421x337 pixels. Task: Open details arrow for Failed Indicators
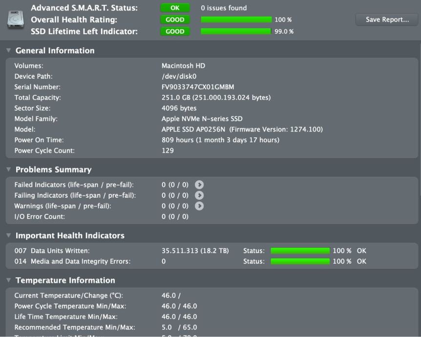click(x=199, y=185)
